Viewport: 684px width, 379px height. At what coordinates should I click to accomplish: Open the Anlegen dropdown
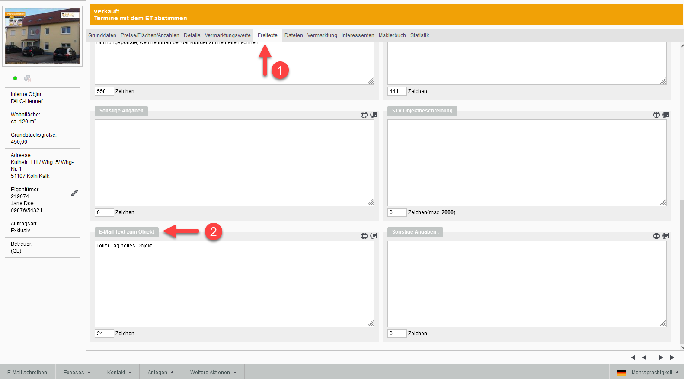[160, 373]
